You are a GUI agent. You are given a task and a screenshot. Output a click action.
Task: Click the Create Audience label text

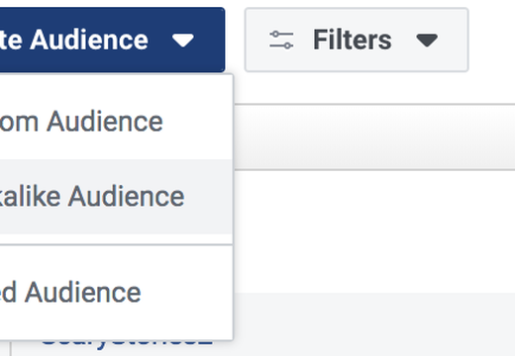[x=74, y=40]
